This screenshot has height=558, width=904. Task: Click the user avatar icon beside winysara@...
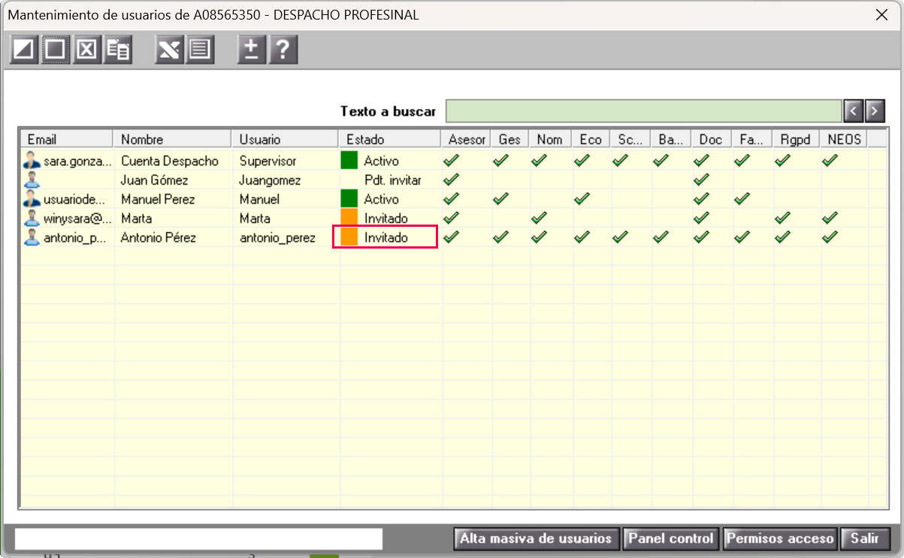32,219
